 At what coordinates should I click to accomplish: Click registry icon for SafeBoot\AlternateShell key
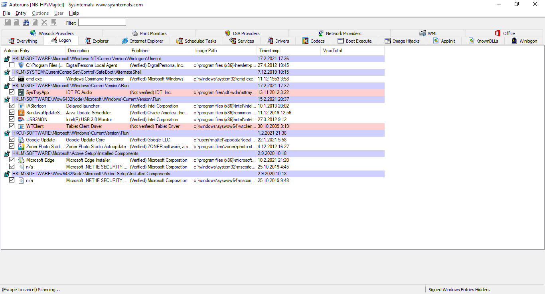(7, 73)
